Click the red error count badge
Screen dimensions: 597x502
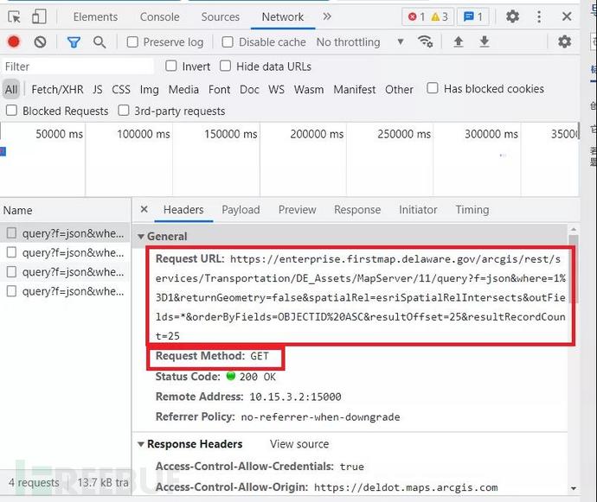point(416,16)
